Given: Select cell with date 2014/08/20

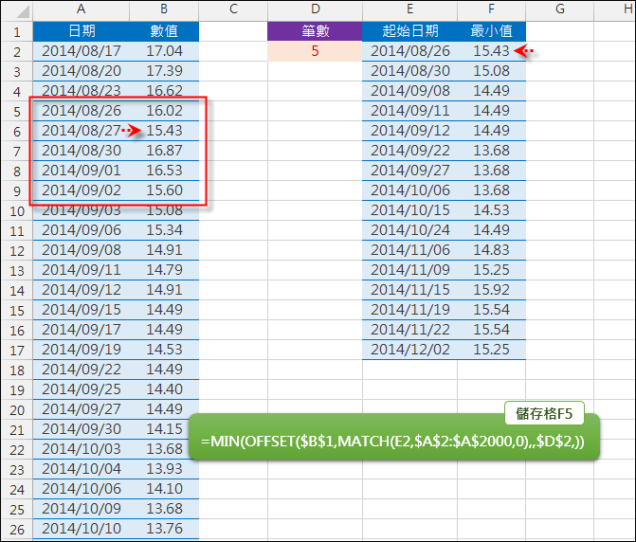Looking at the screenshot, I should click(82, 71).
